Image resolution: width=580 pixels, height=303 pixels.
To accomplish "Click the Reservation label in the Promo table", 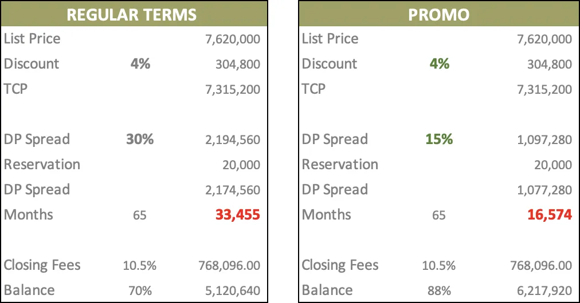I will tap(340, 165).
